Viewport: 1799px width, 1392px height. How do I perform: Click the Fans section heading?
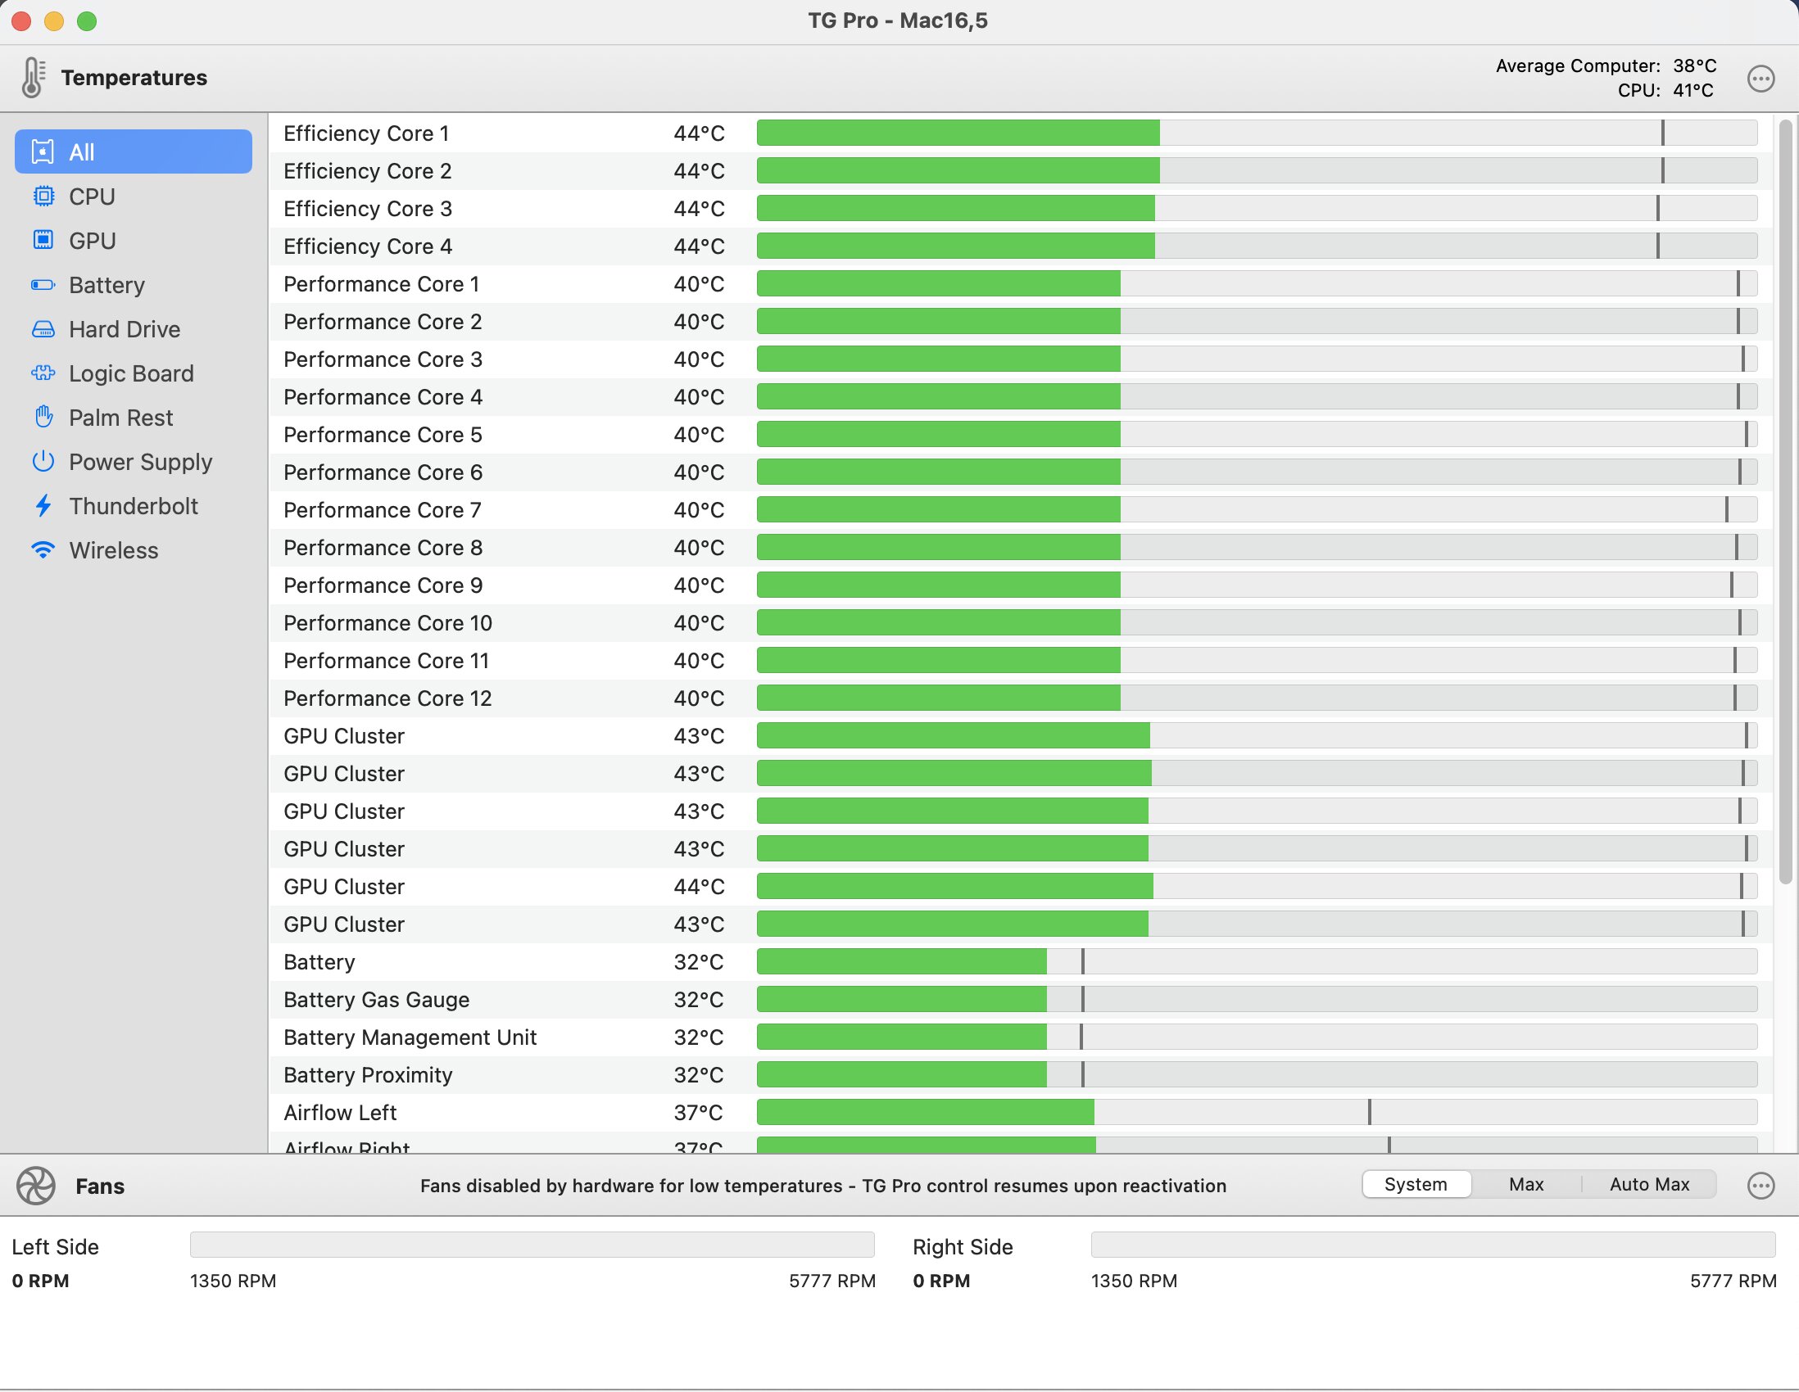100,1186
